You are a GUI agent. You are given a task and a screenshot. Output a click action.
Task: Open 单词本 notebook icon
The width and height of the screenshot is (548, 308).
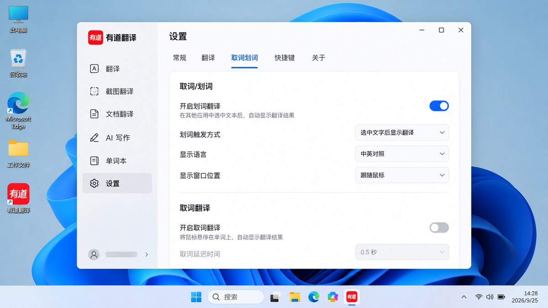[x=94, y=161]
